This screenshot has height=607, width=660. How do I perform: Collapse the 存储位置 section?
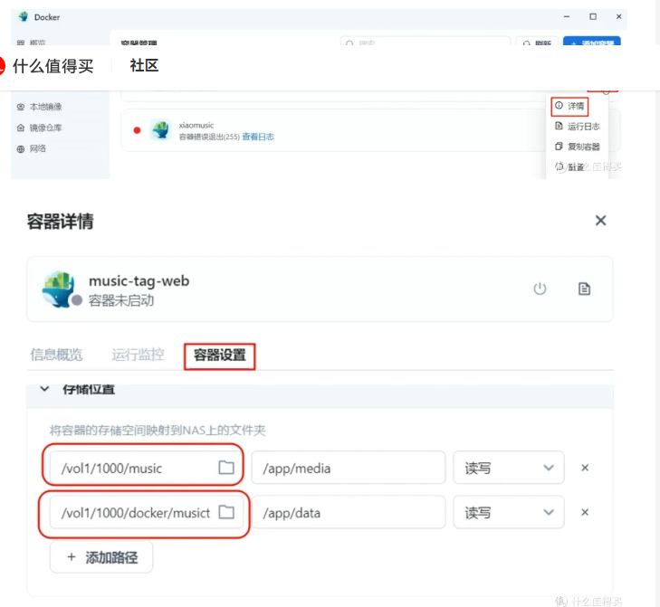click(x=43, y=389)
